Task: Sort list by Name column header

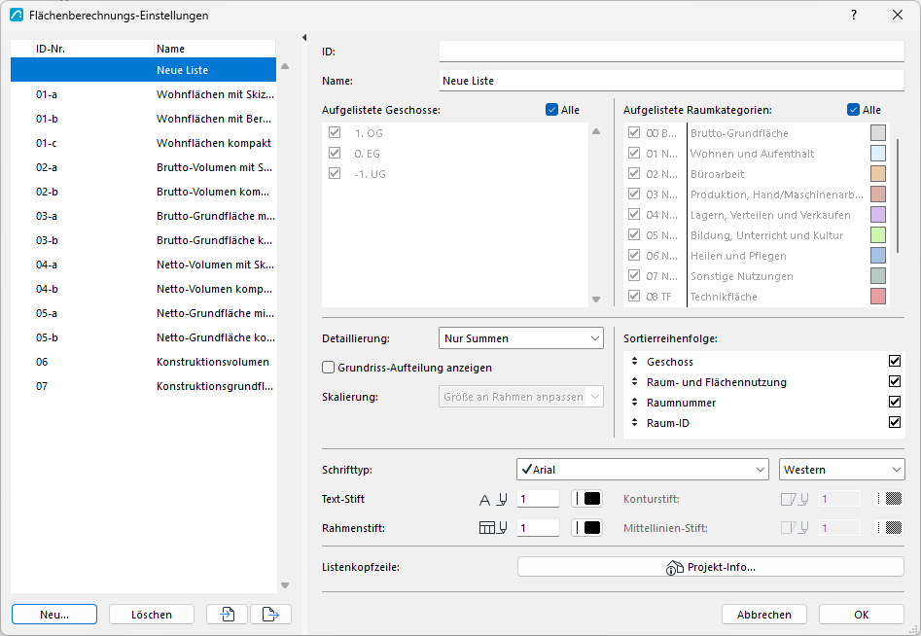Action: point(214,49)
